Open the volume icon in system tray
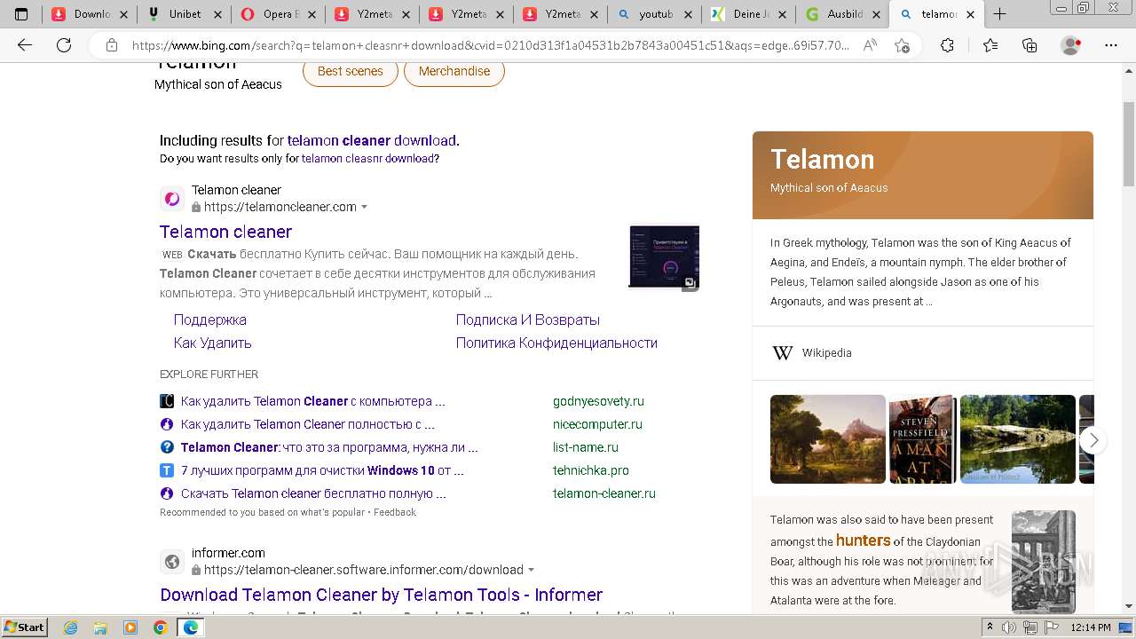 point(1011,627)
